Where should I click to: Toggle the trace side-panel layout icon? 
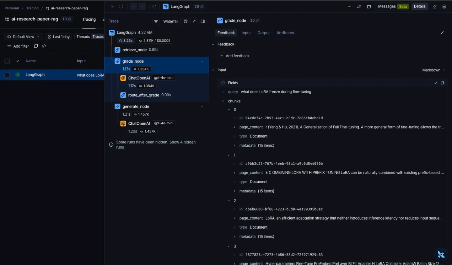pos(203,21)
